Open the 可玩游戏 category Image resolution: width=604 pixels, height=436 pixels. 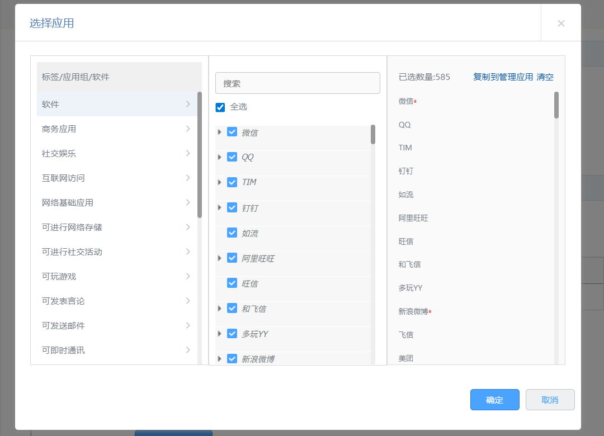coord(117,276)
